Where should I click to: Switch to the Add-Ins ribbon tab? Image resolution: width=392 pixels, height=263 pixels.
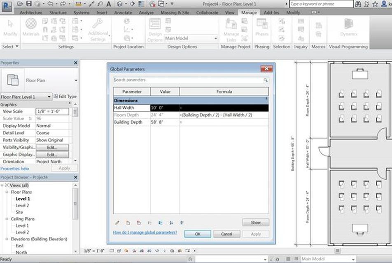271,12
